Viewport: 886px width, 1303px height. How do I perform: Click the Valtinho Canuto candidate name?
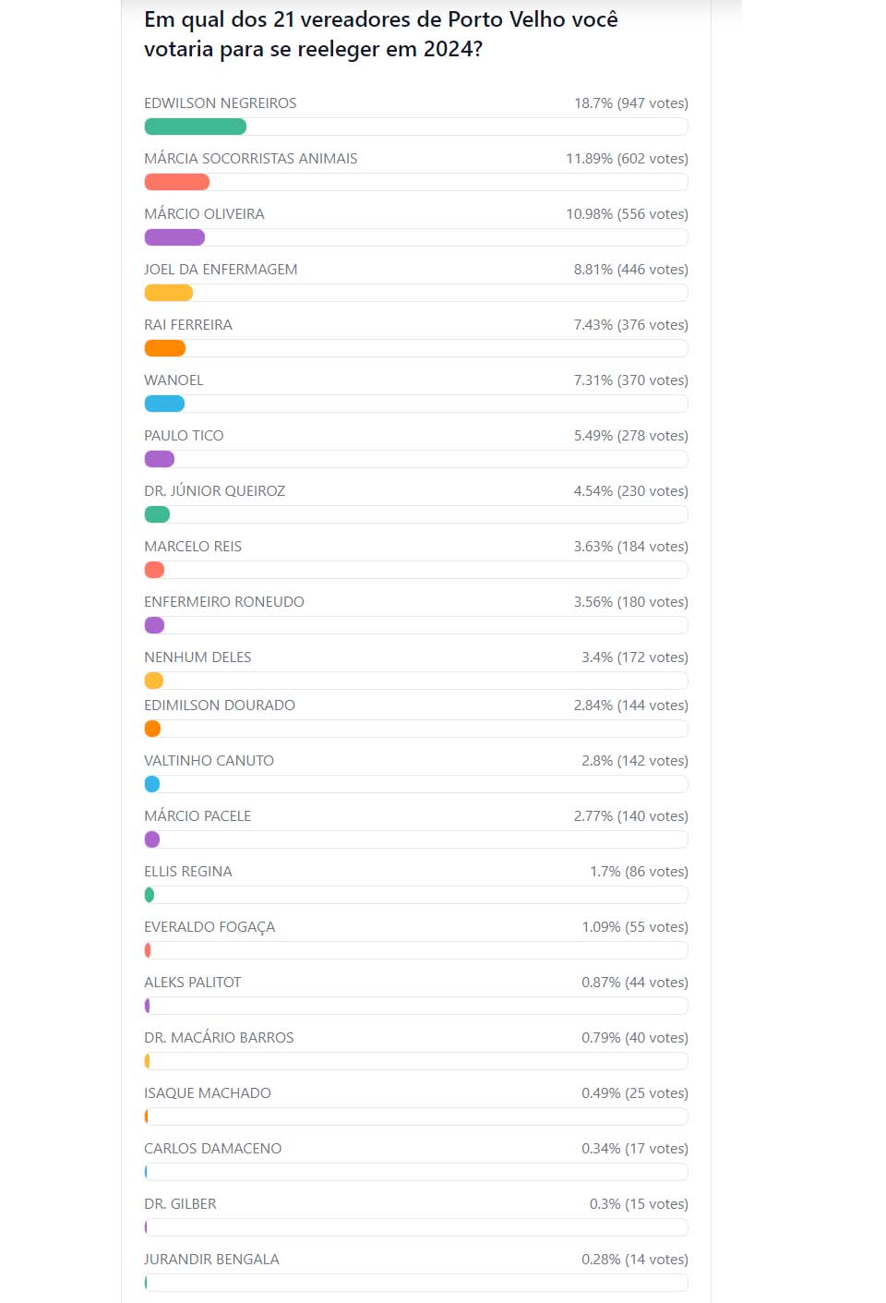pyautogui.click(x=209, y=761)
